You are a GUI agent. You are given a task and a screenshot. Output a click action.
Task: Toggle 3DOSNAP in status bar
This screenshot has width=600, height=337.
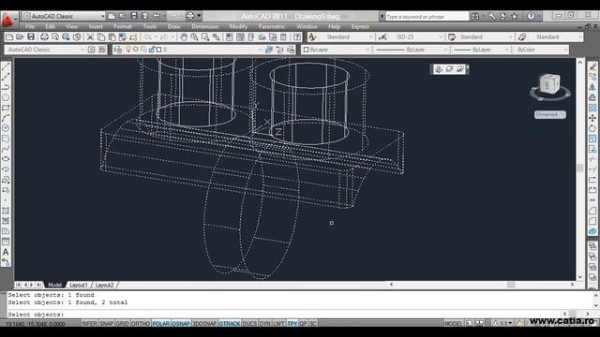point(204,324)
